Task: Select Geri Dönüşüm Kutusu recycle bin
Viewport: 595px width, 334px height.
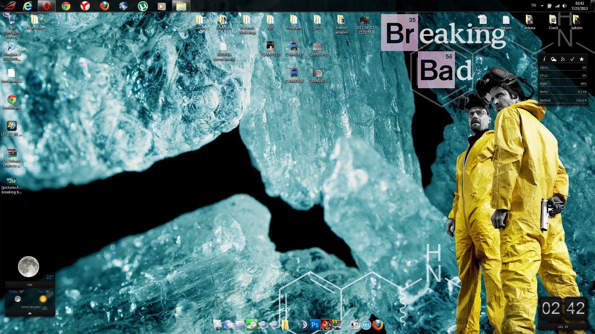Action: [x=11, y=26]
